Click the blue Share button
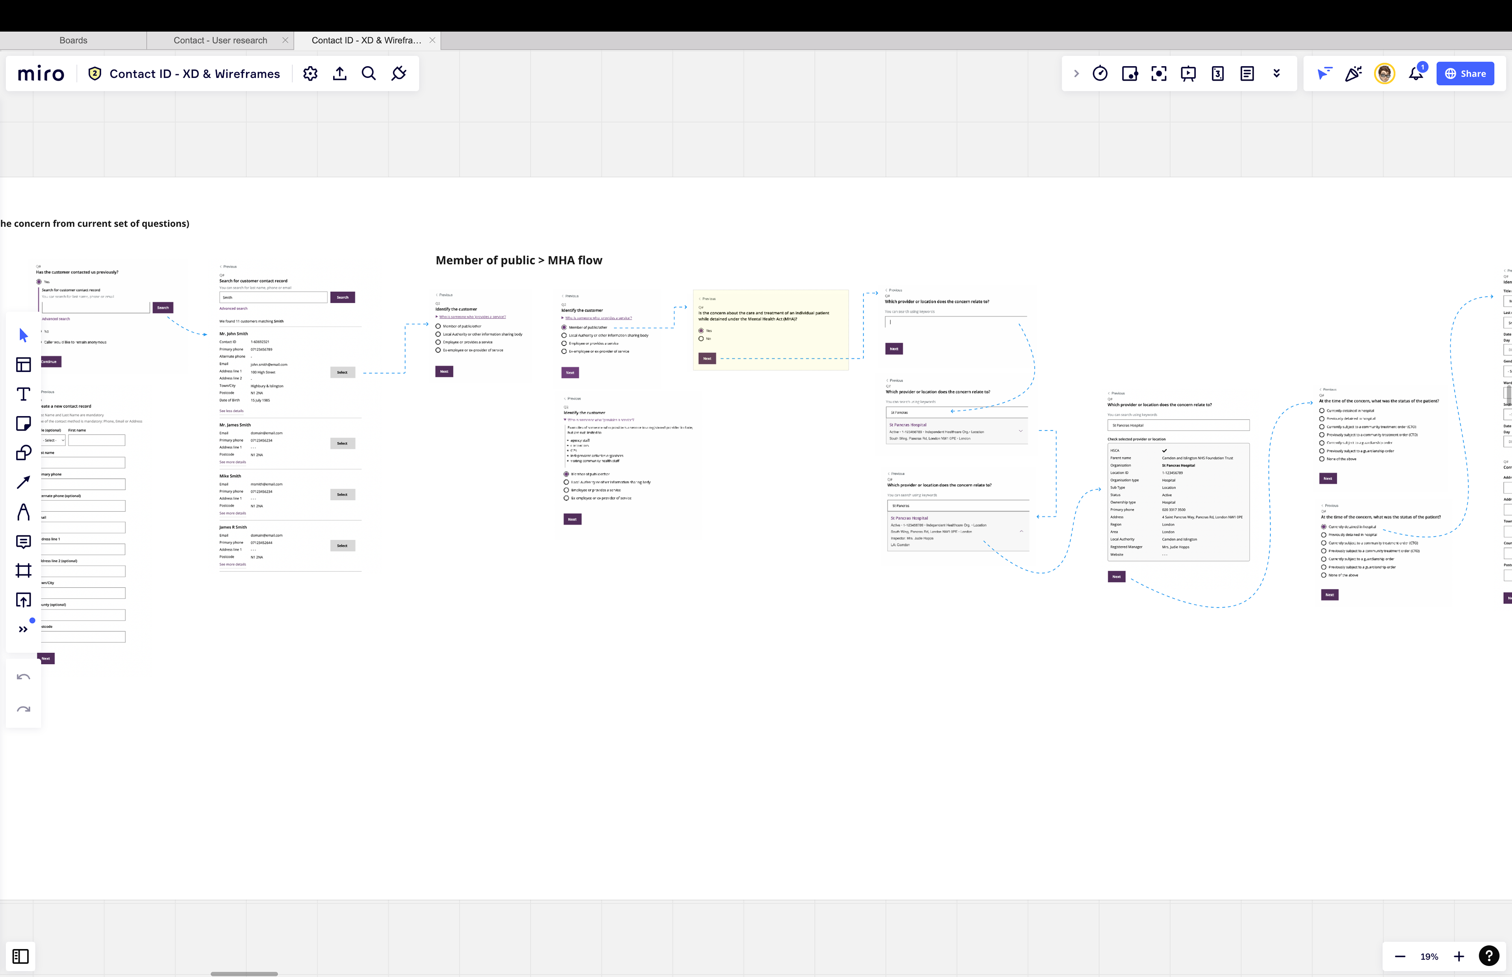The height and width of the screenshot is (977, 1512). click(1465, 74)
